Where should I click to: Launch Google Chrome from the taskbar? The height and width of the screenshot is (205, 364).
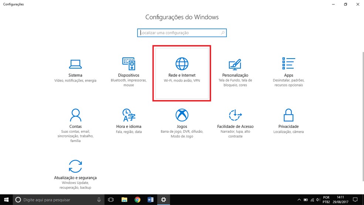[138, 200]
